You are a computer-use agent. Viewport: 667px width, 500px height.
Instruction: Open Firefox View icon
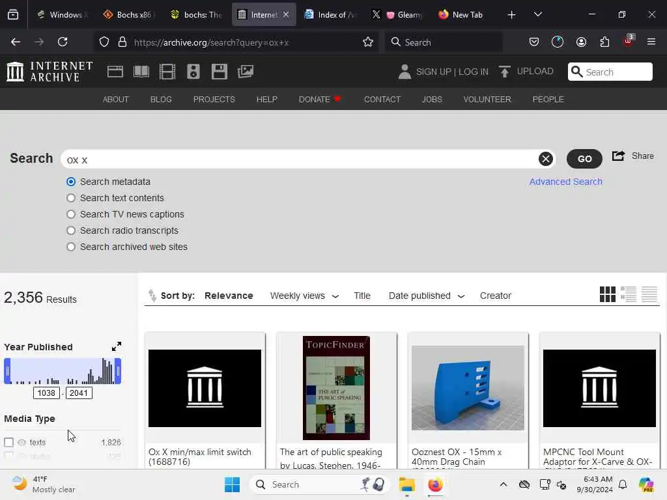click(x=13, y=14)
